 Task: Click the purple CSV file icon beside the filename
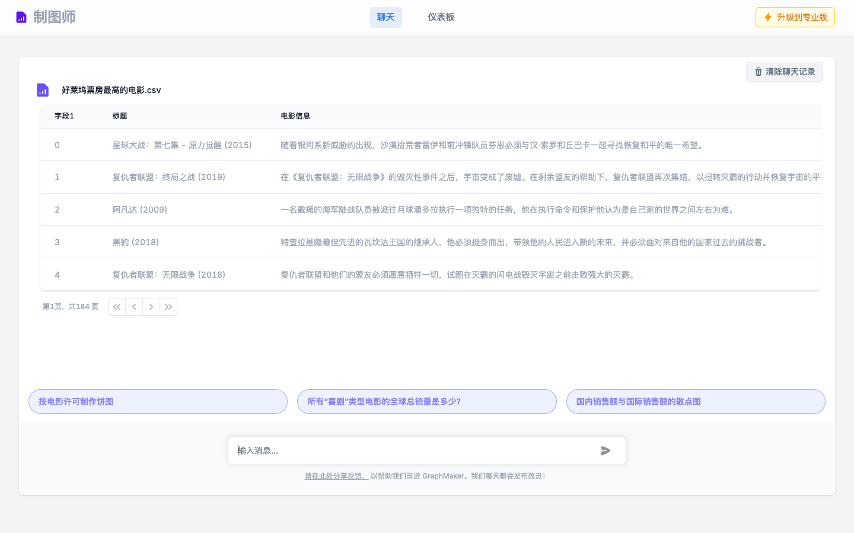point(42,89)
